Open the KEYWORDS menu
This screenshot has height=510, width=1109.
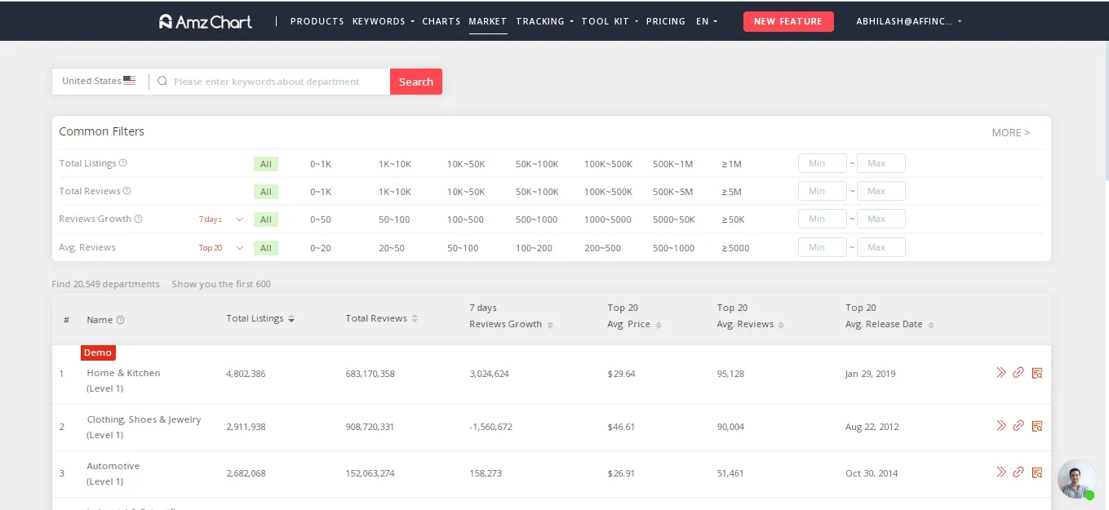(x=379, y=21)
